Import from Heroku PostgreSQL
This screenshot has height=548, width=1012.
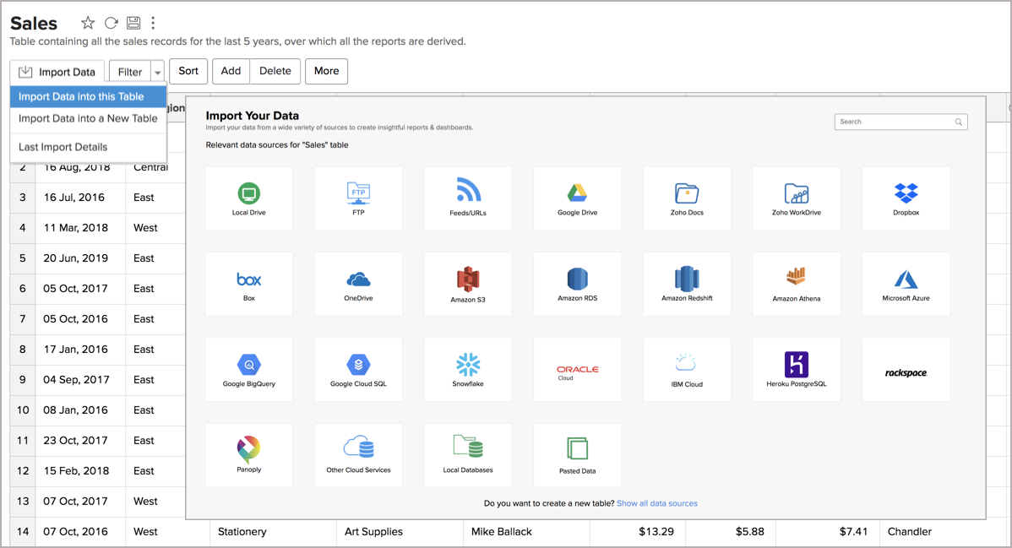[796, 369]
